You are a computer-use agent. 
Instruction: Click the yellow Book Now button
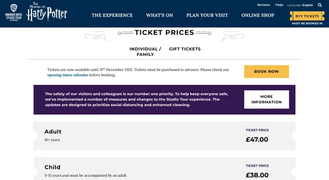(266, 72)
